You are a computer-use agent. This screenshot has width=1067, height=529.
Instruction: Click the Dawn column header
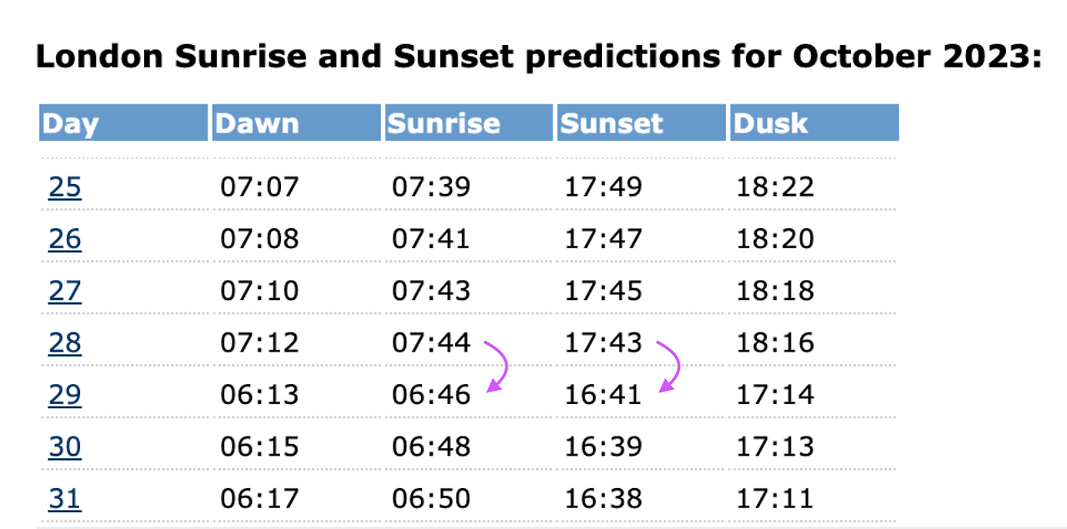[296, 123]
